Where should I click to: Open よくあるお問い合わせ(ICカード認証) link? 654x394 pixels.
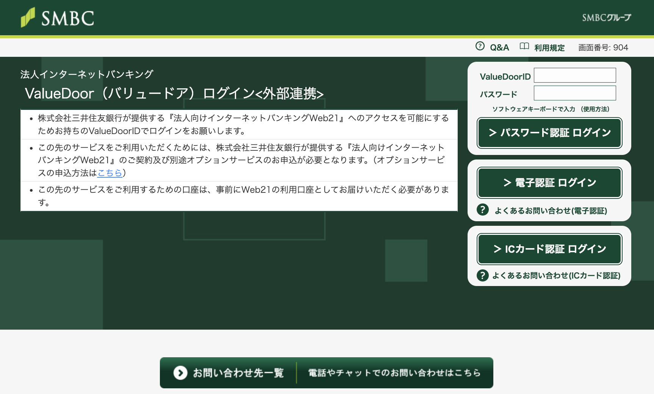(x=556, y=275)
